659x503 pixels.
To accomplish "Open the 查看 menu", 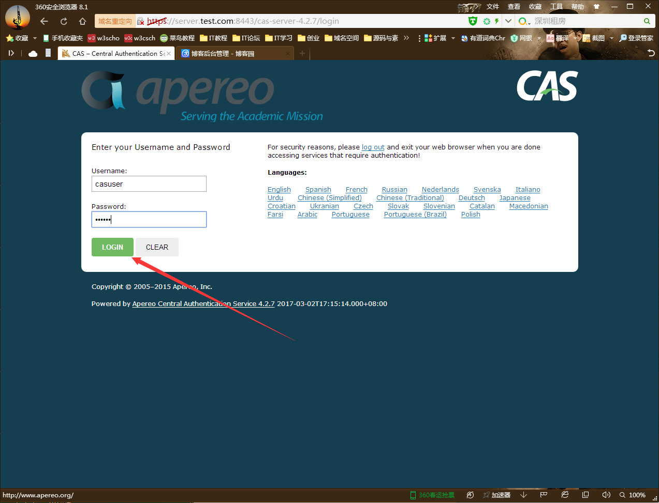I will (x=514, y=7).
